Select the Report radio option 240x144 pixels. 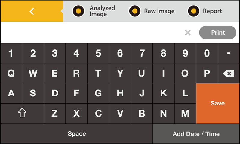pyautogui.click(x=194, y=11)
